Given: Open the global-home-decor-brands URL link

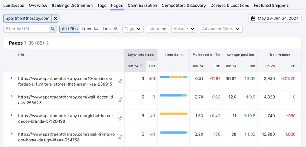Looking at the screenshot, I should point(66,119).
